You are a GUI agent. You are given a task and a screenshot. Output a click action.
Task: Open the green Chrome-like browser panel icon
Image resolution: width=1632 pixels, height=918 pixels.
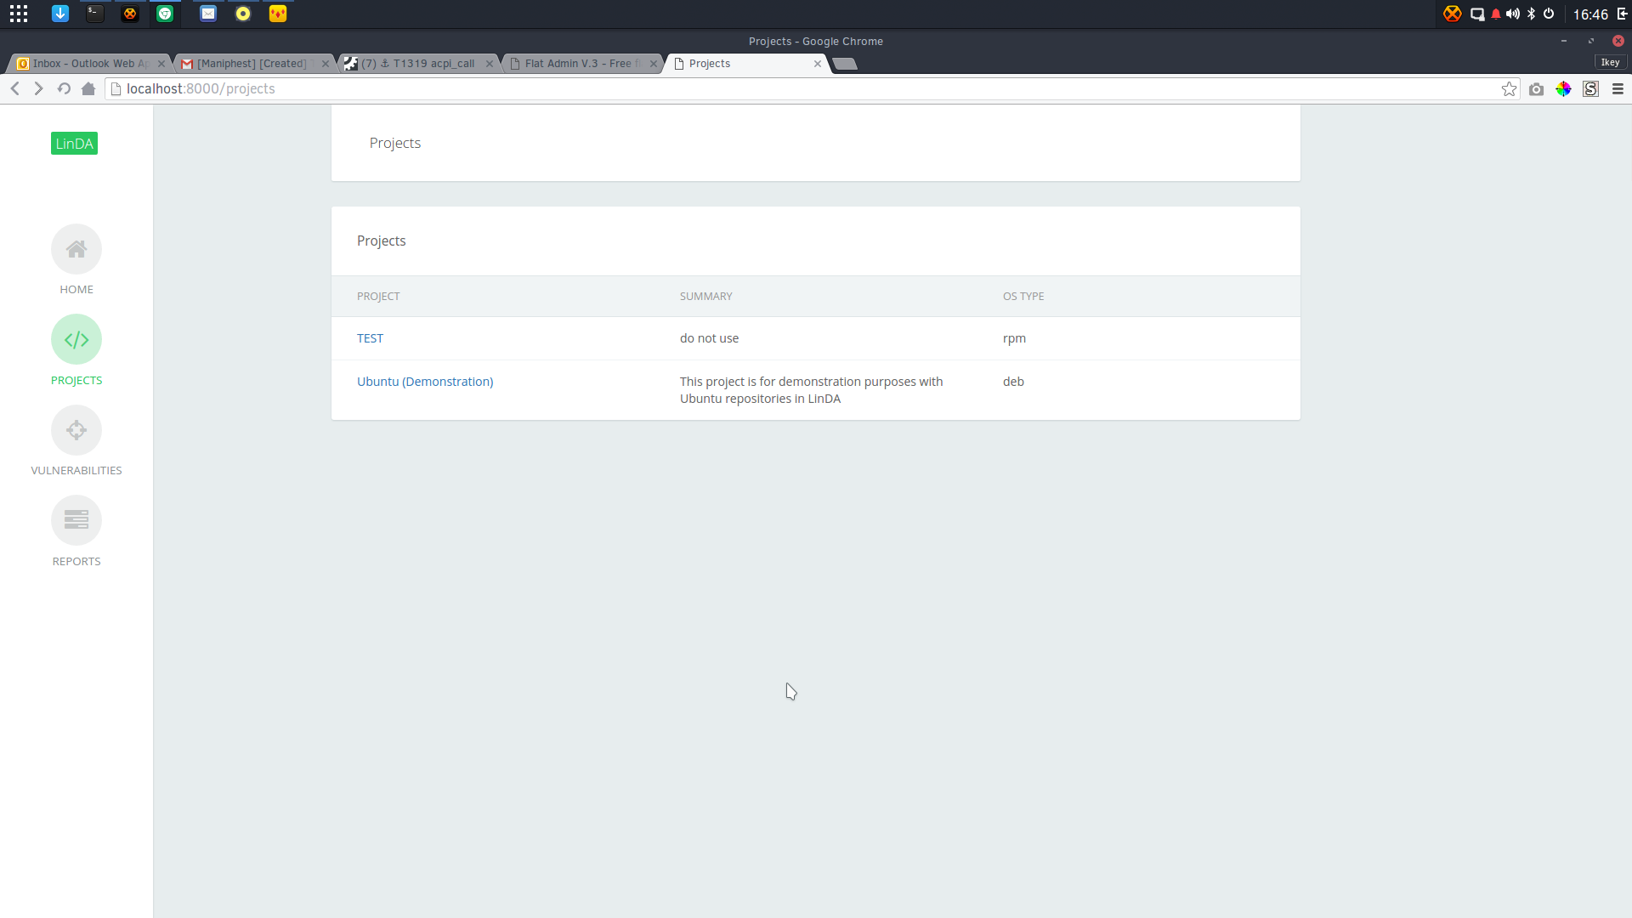tap(165, 14)
